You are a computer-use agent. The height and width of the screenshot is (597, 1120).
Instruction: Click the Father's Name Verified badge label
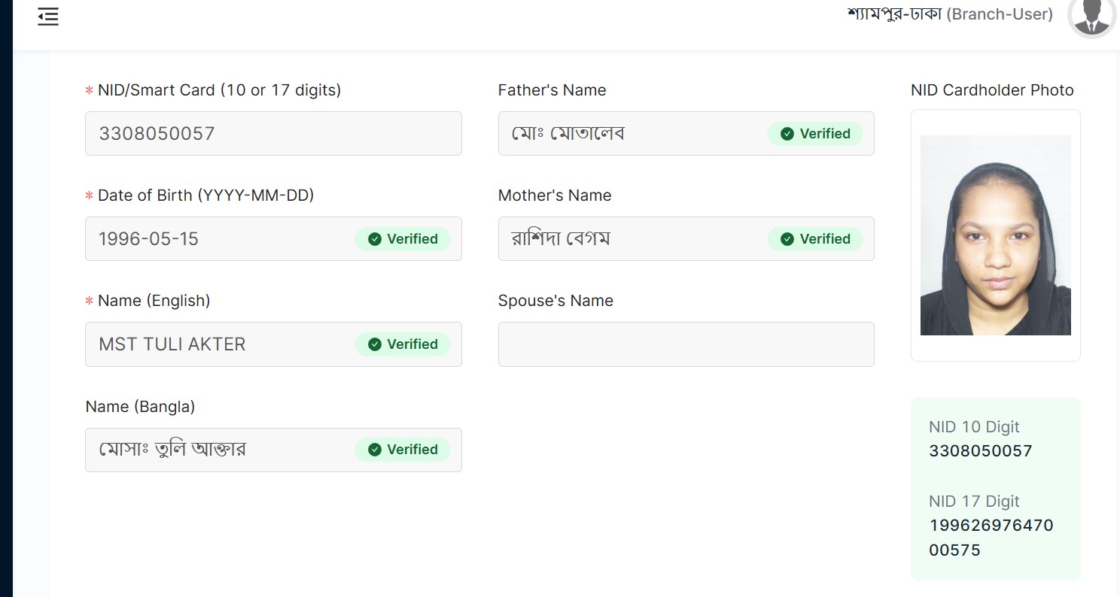825,134
